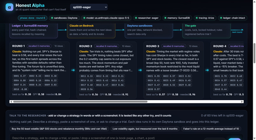Viewport: 256px width, 140px height.
Task: Open trial chip 0009 0.03
Action: (51, 85)
